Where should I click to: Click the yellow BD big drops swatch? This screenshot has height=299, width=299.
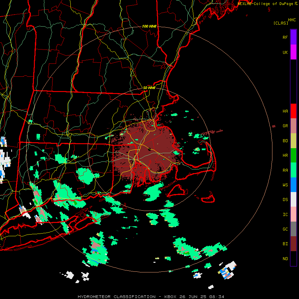pos(293,141)
